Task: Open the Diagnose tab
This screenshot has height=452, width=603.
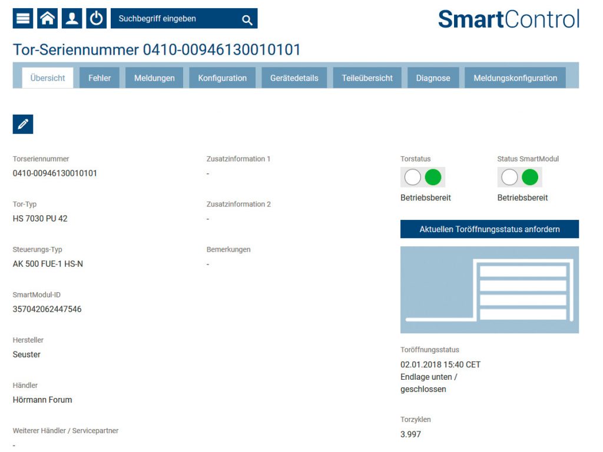Action: point(433,78)
